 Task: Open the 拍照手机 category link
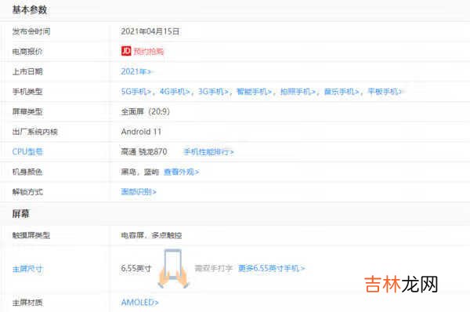pyautogui.click(x=298, y=92)
